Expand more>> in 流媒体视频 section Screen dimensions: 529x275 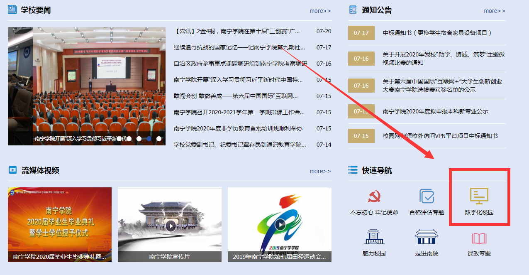(x=320, y=171)
